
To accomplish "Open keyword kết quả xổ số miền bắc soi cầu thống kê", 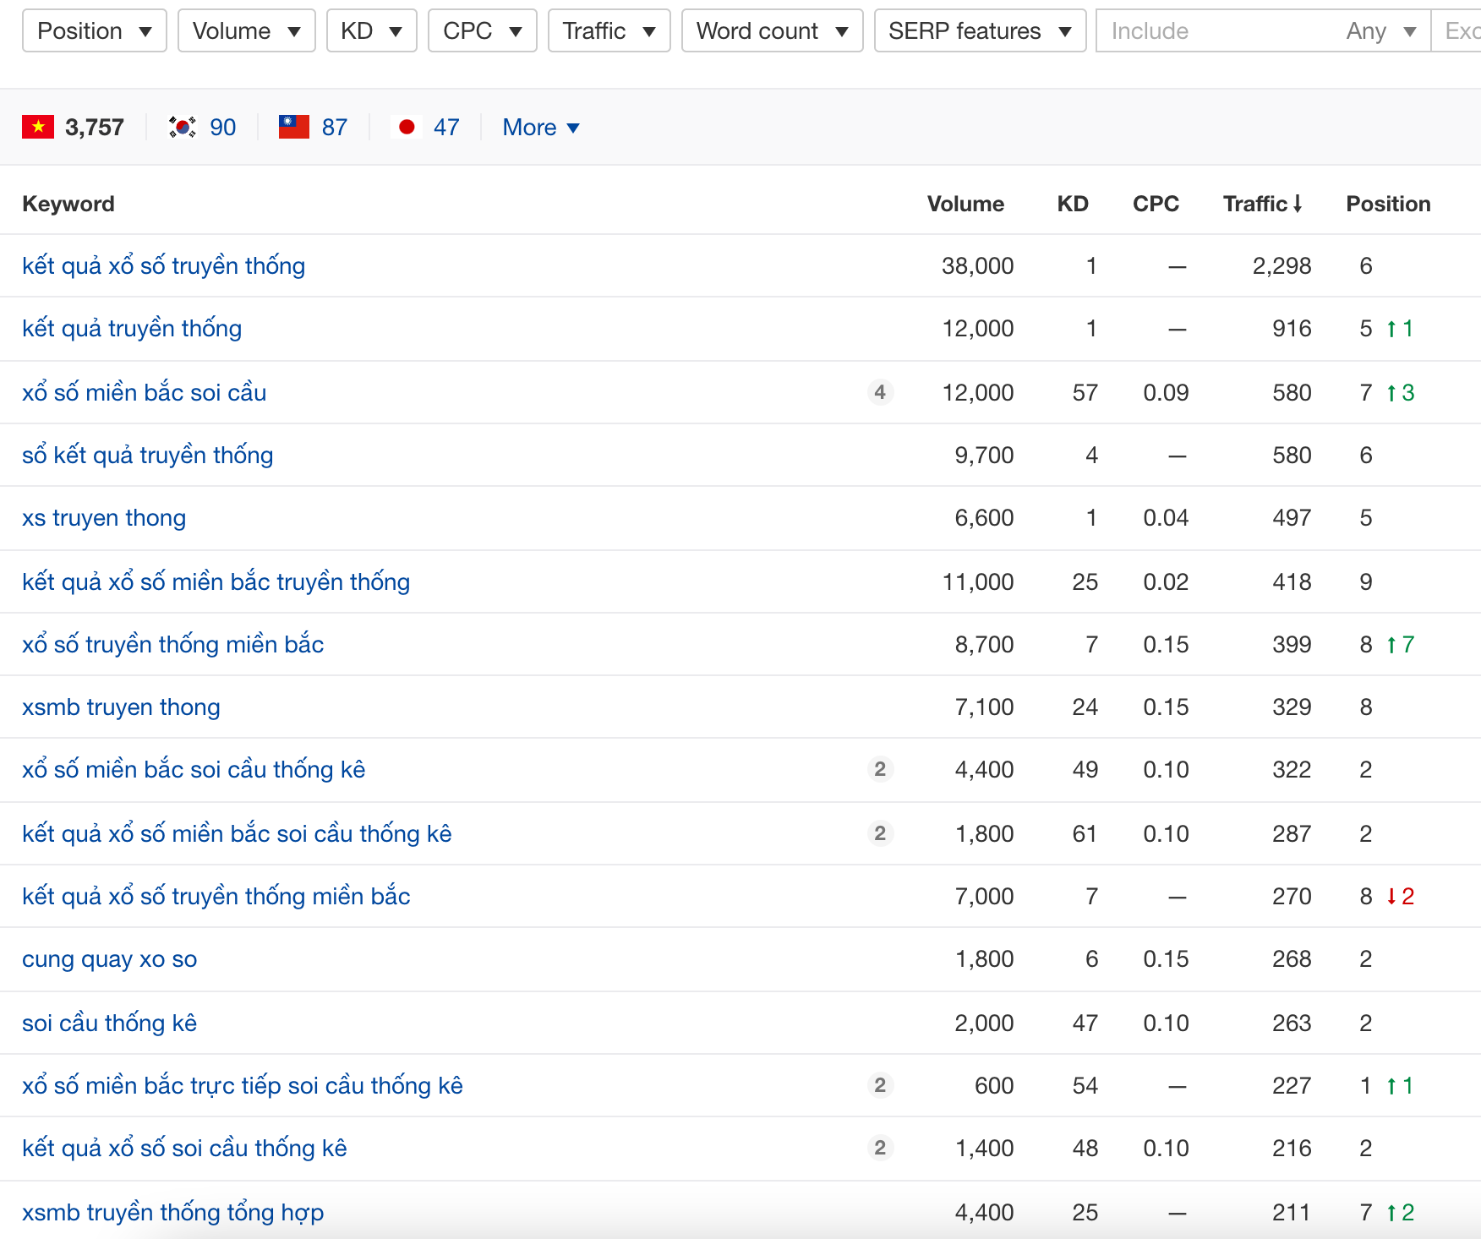I will click(237, 833).
